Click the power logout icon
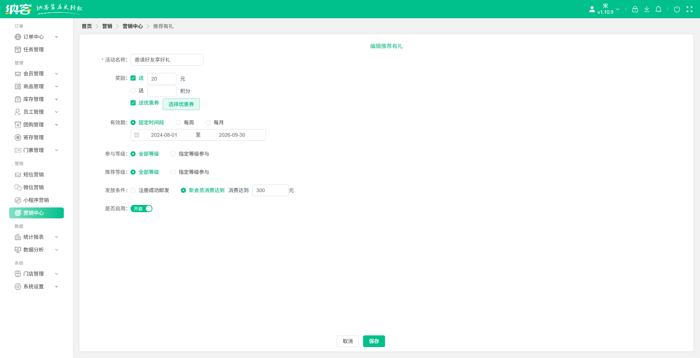 coord(677,9)
